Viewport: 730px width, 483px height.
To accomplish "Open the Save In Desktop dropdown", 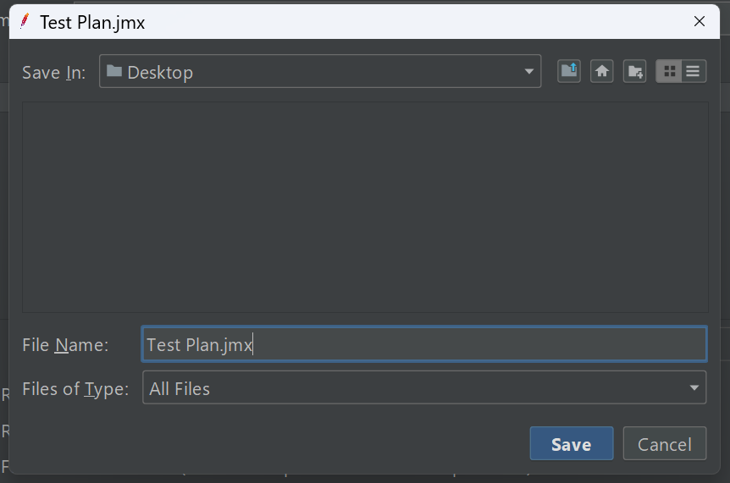I will tap(320, 71).
